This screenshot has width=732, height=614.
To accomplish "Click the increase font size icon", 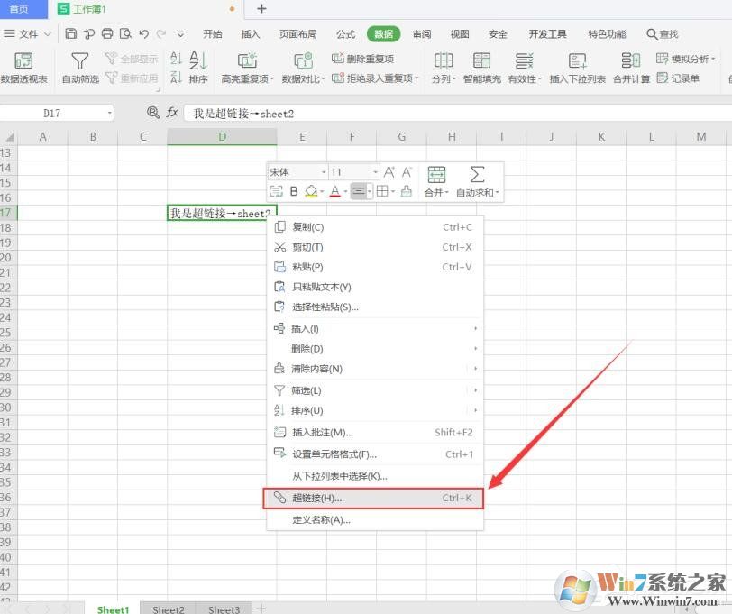I will coord(389,172).
